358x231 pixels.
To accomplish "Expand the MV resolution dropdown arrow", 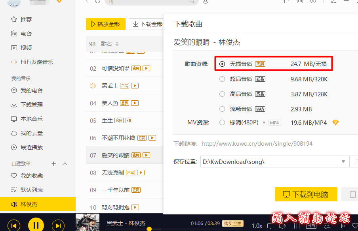I will (x=264, y=123).
